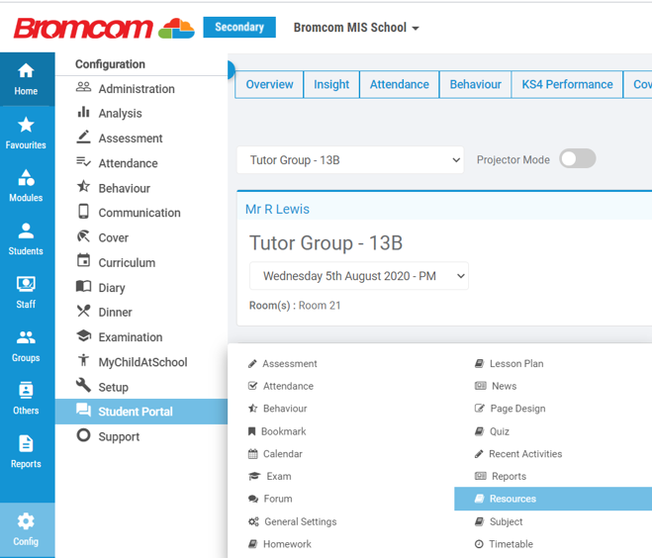The image size is (652, 558).
Task: Select Student Portal in Configuration menu
Action: [x=141, y=412]
